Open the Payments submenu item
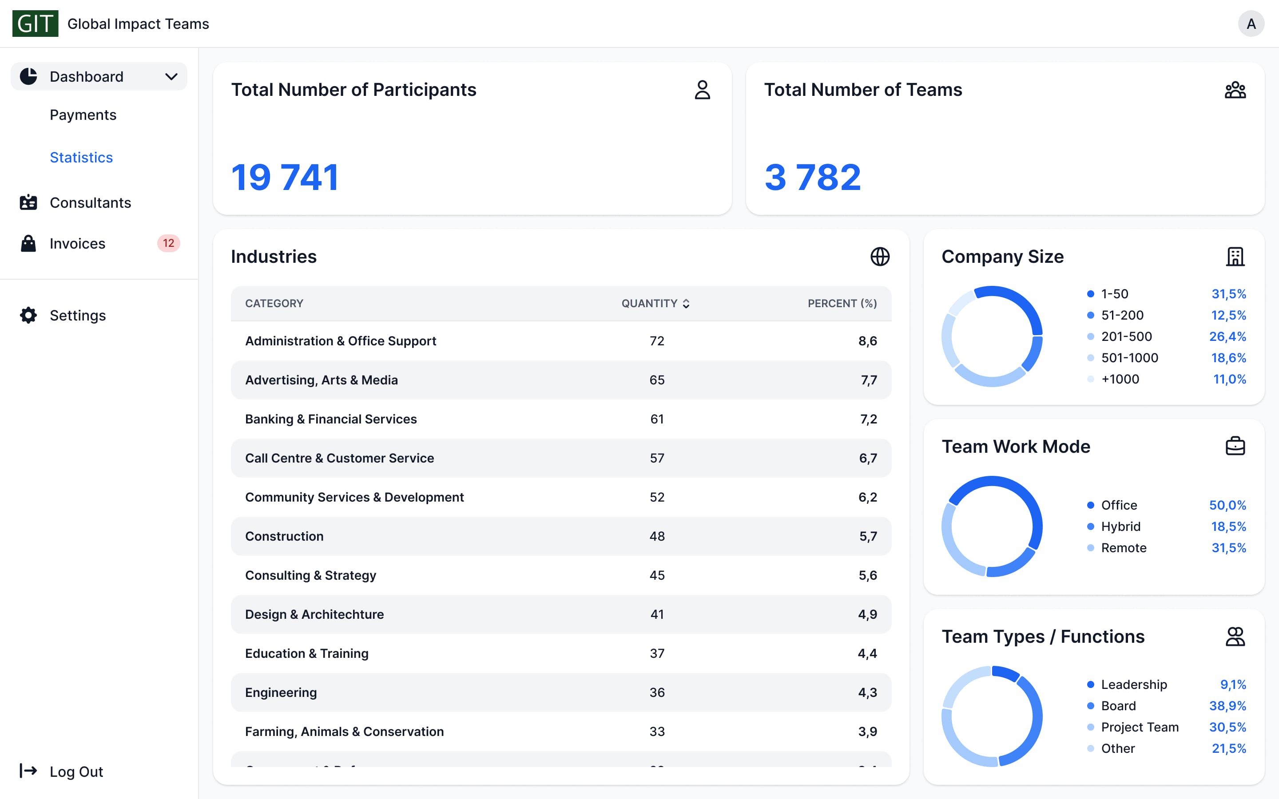Viewport: 1279px width, 799px height. [x=83, y=115]
